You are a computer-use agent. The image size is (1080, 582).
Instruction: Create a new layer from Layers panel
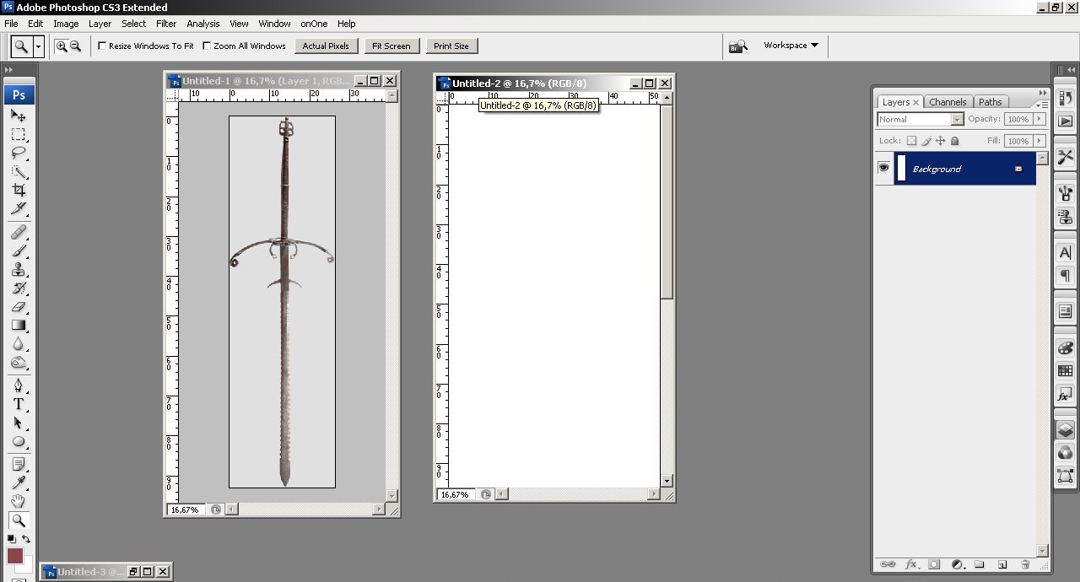point(1002,564)
